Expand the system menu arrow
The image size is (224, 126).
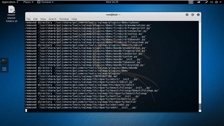[220, 2]
